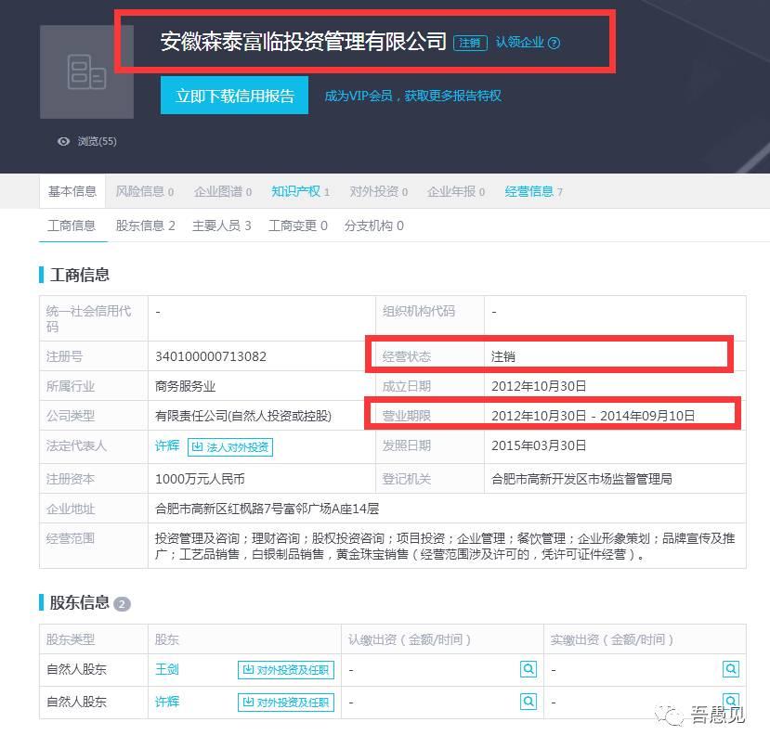
Task: Click 2015年03月30日 issue date value
Action: coord(539,445)
